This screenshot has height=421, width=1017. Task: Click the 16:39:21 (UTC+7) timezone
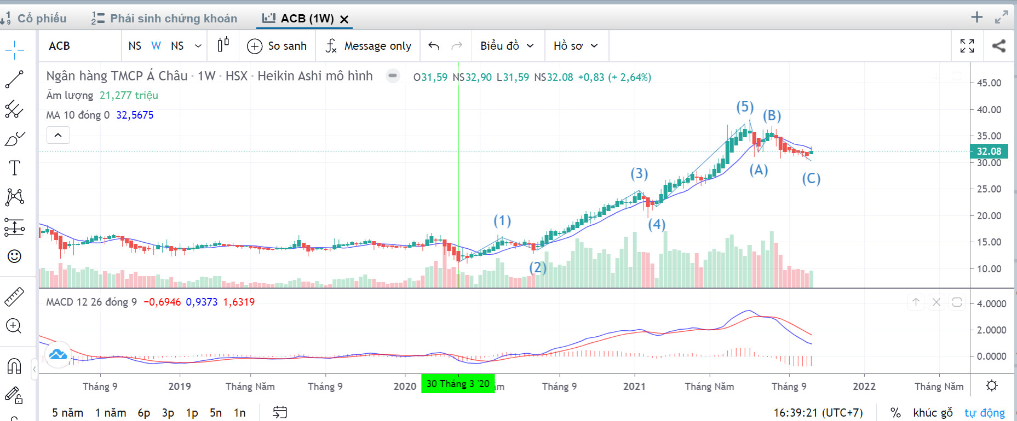point(818,413)
